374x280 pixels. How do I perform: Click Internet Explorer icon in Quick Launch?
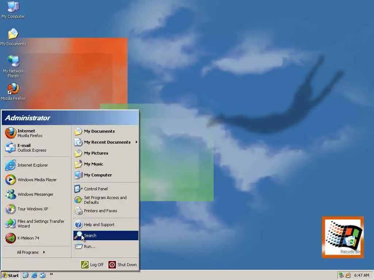[34, 275]
